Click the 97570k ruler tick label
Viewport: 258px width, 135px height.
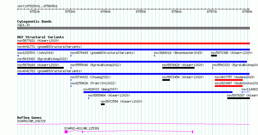tap(212, 12)
